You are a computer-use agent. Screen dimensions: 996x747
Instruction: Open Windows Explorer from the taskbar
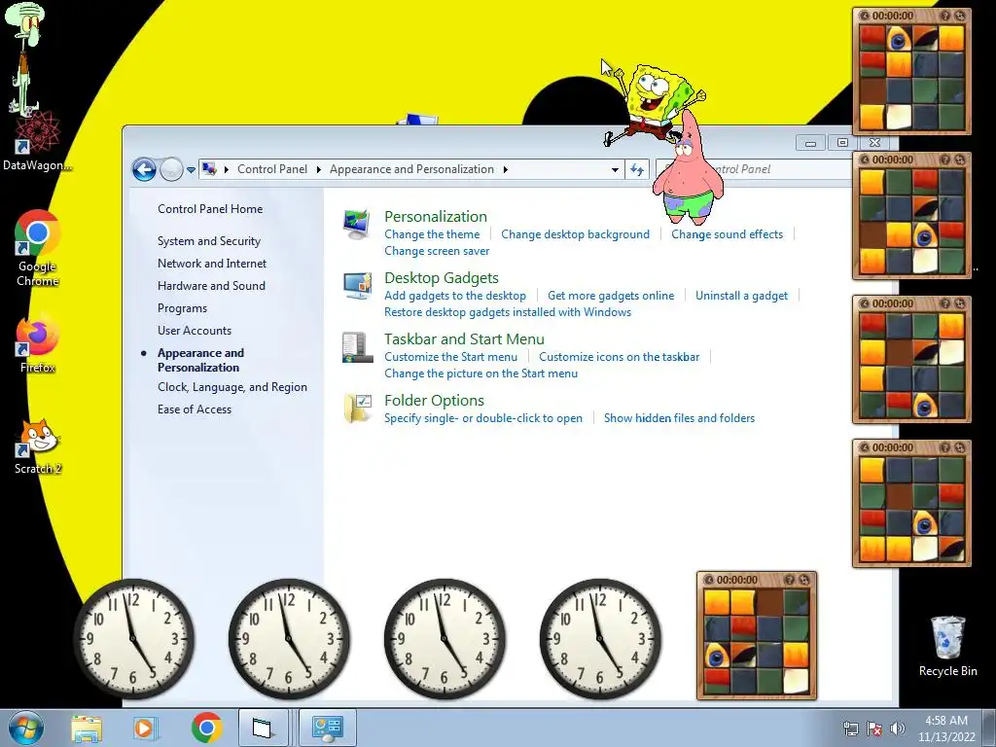point(87,728)
